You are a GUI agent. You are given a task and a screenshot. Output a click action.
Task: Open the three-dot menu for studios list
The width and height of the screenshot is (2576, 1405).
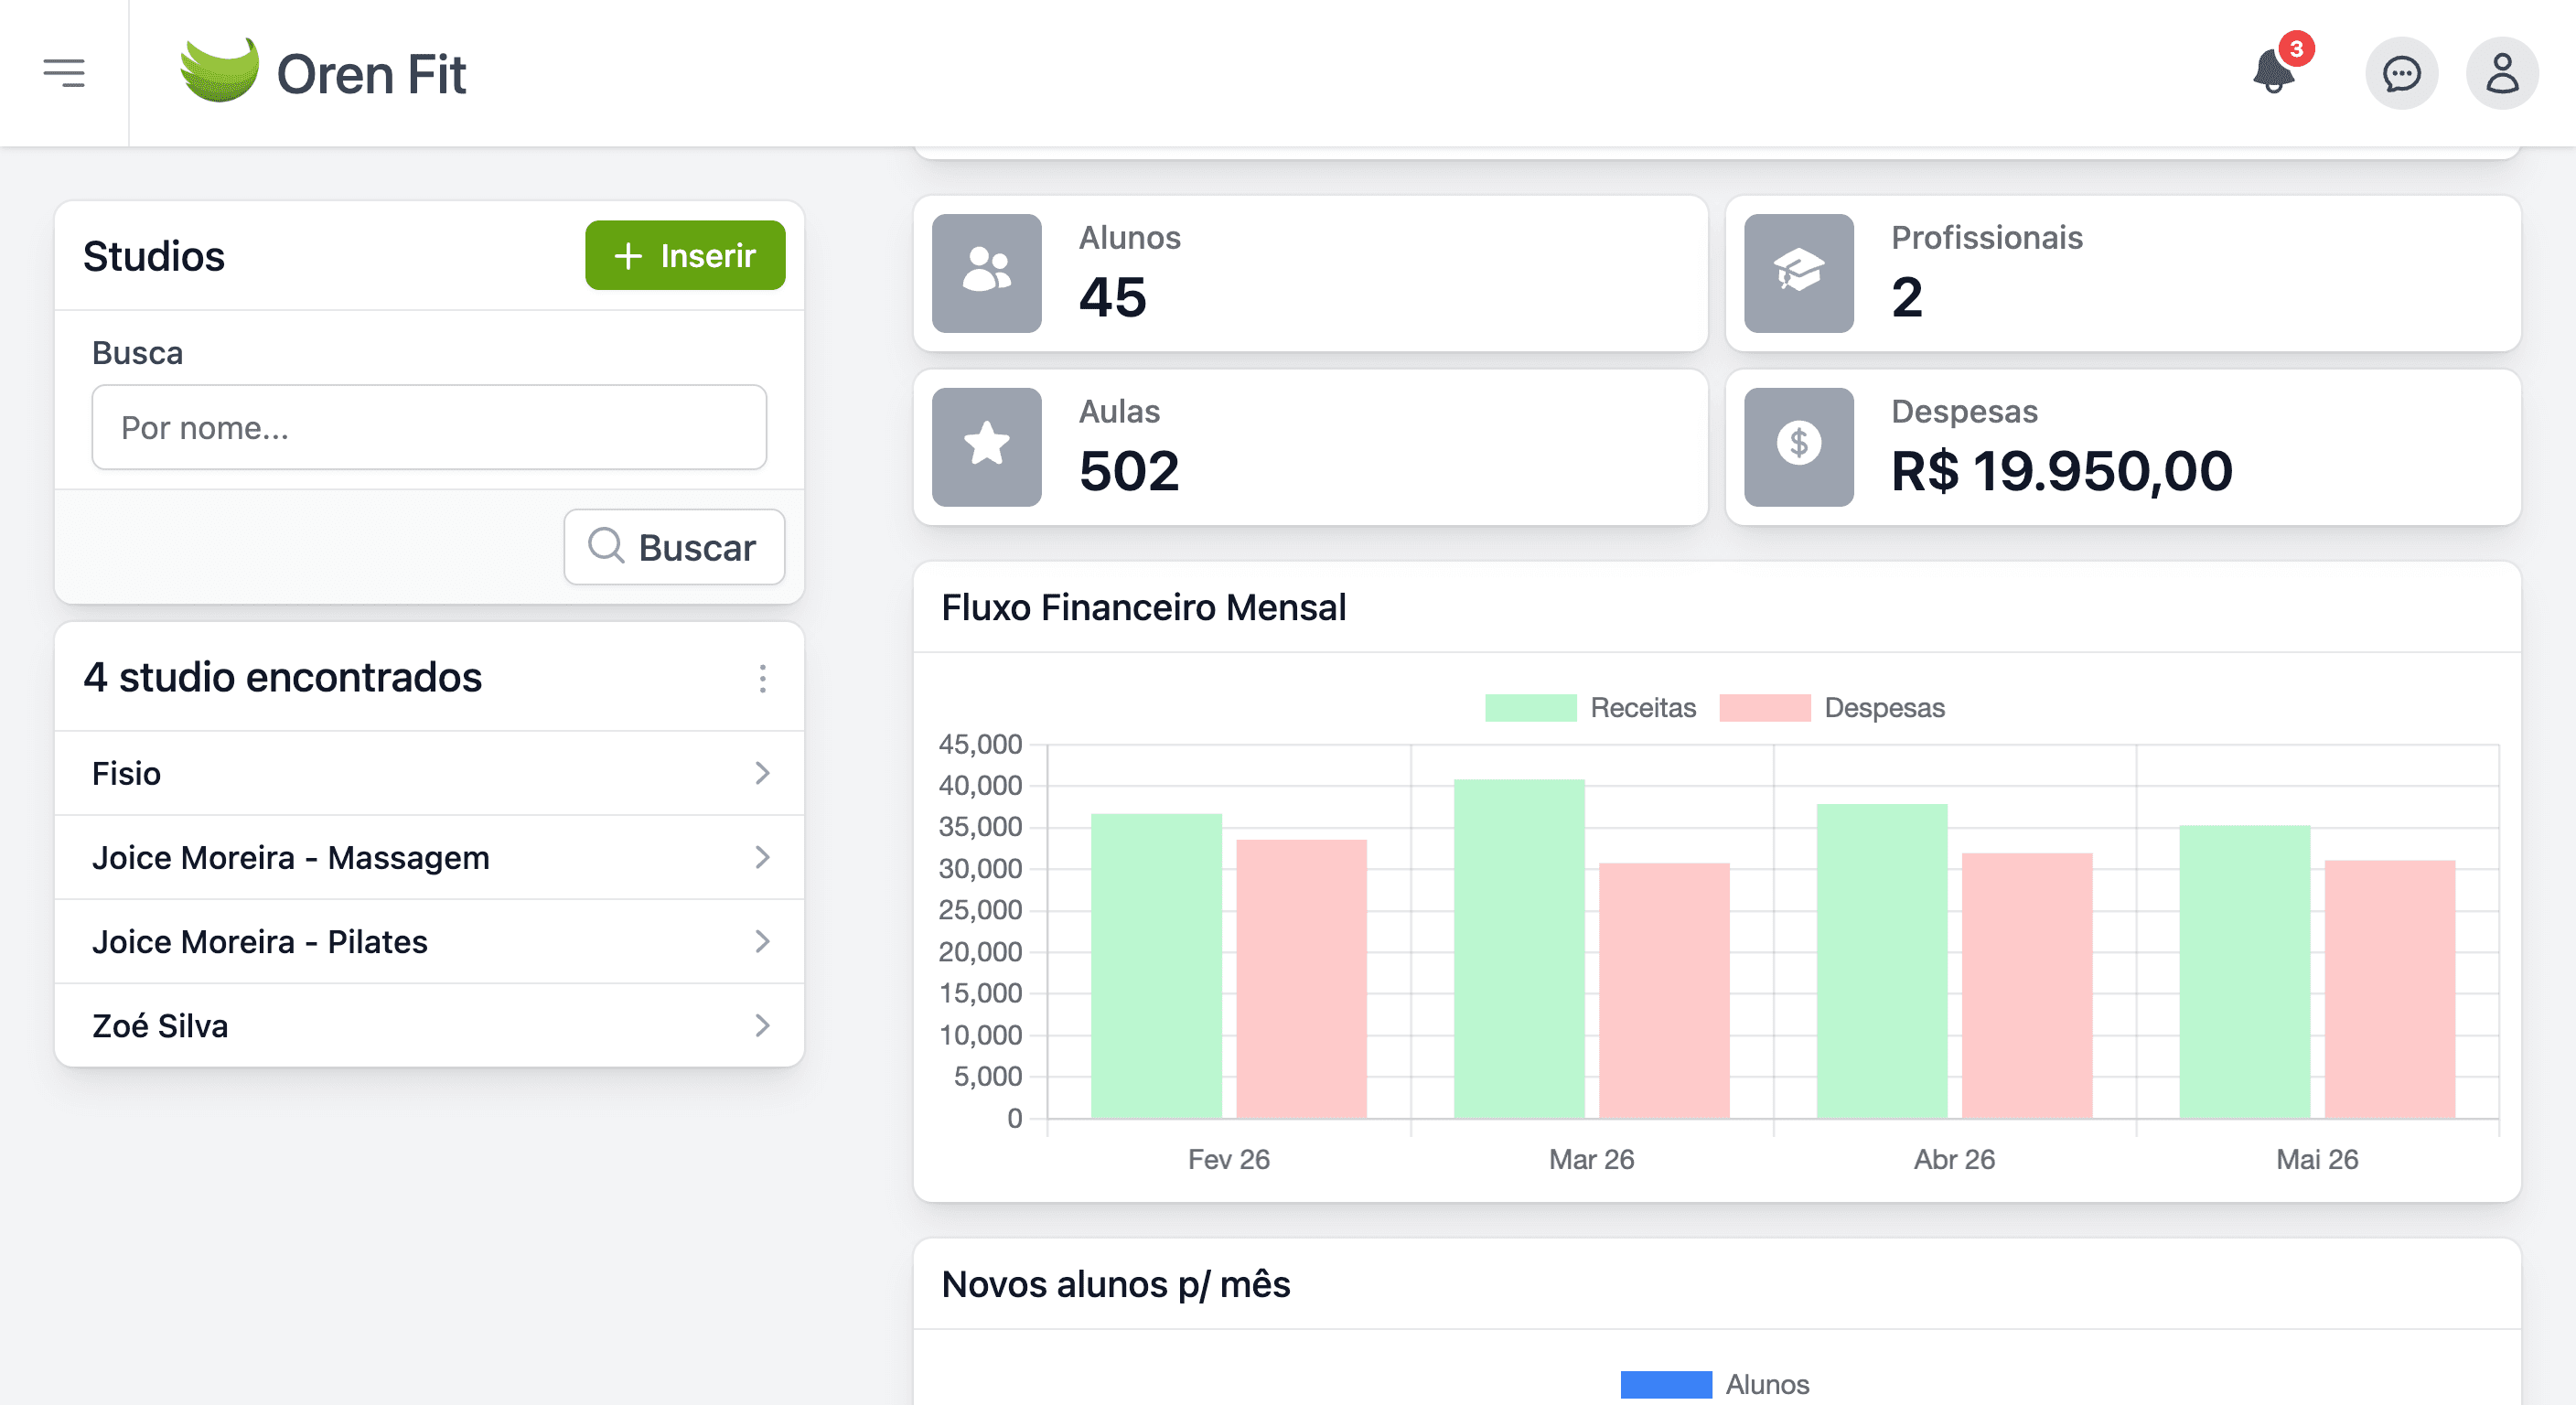(762, 678)
